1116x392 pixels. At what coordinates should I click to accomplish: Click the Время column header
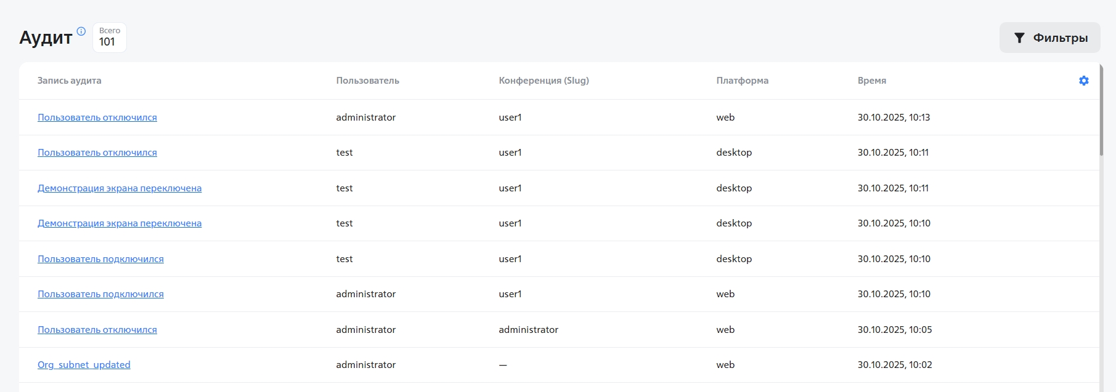(871, 81)
